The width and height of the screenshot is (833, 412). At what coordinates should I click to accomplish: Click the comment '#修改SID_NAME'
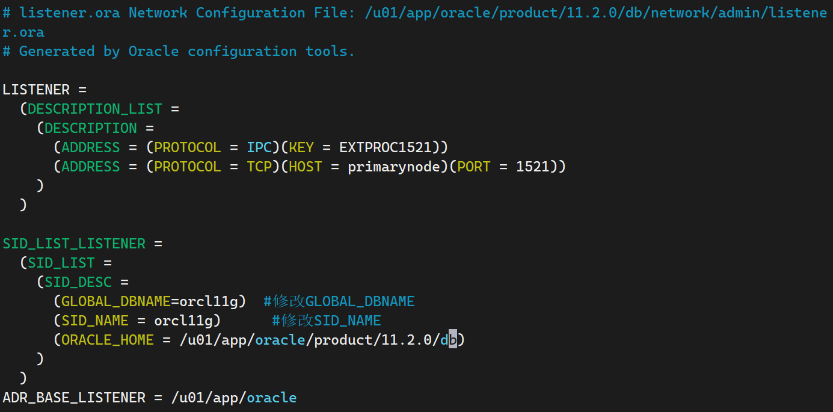327,321
